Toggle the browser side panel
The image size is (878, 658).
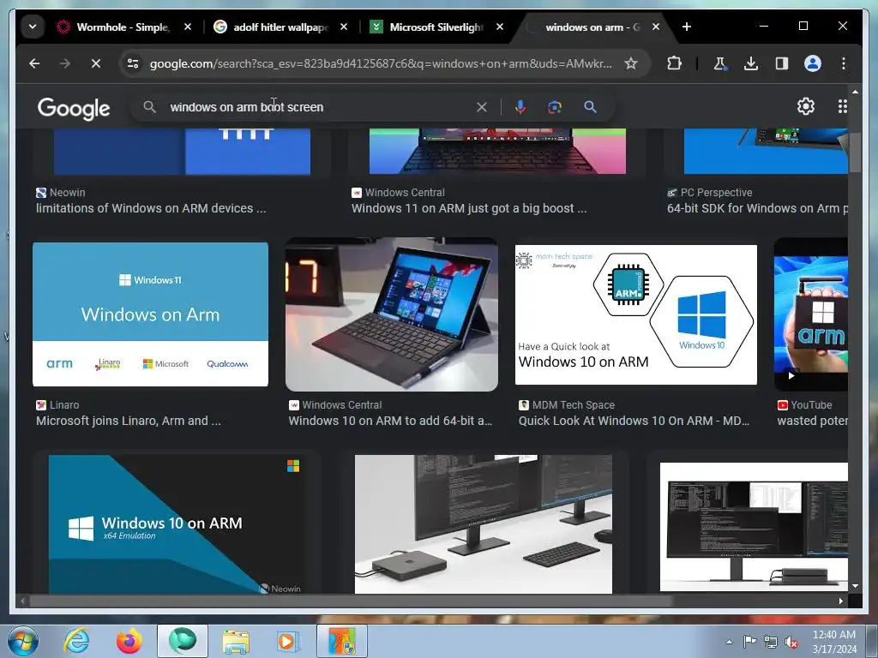tap(782, 63)
